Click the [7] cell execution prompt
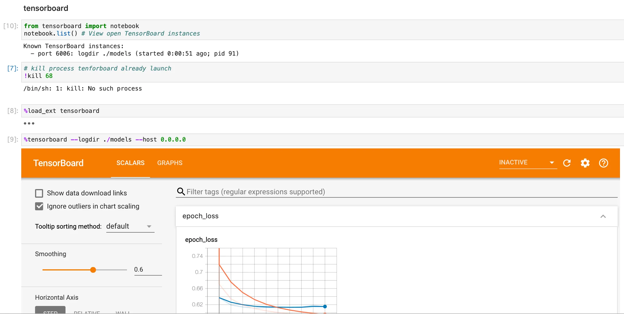This screenshot has width=624, height=314. point(13,68)
